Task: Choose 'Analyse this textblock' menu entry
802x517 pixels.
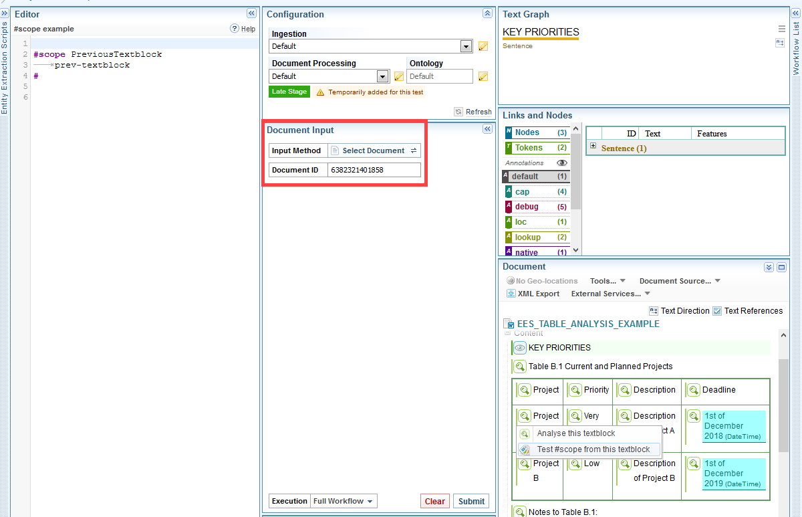Action: click(x=575, y=433)
